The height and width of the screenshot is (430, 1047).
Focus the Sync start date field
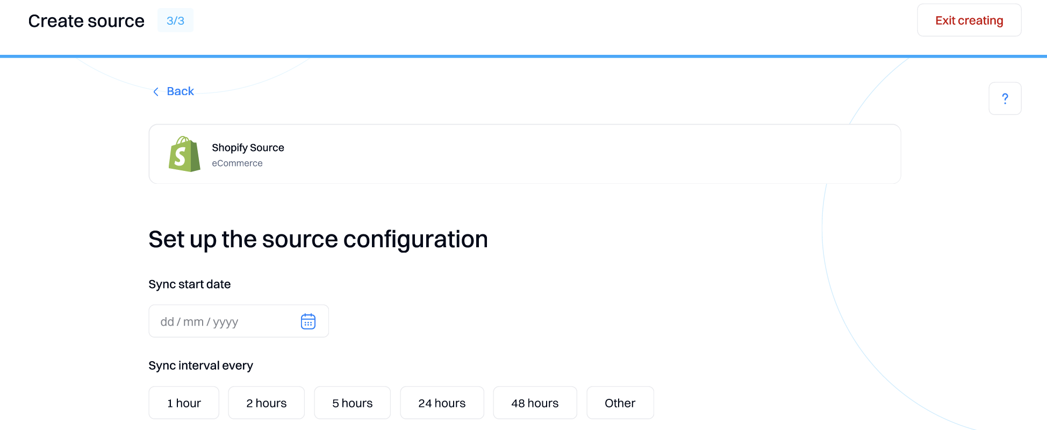(x=239, y=321)
